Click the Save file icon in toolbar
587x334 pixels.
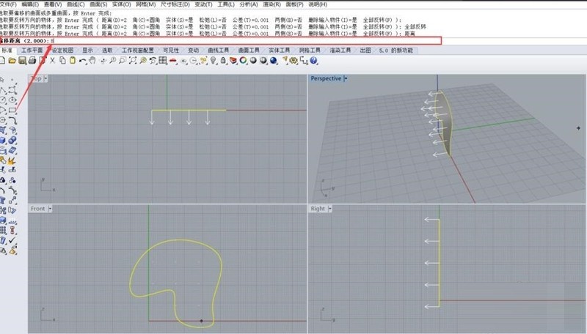tap(23, 61)
